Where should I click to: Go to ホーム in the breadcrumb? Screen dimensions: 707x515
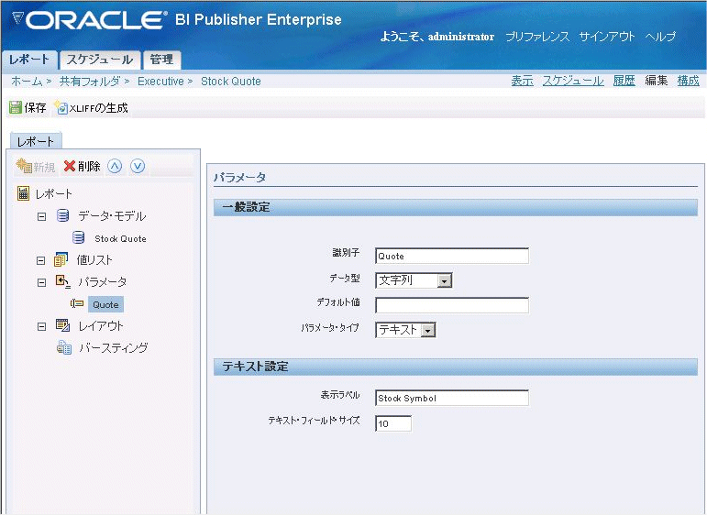(x=27, y=82)
